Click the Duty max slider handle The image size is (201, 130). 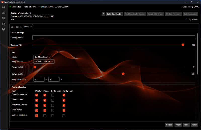[x=123, y=74]
